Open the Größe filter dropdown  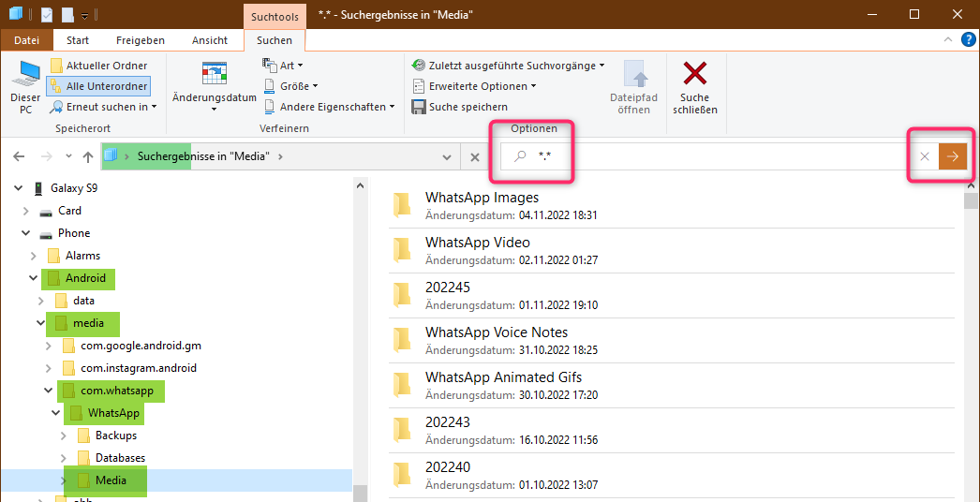coord(290,85)
